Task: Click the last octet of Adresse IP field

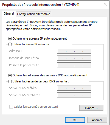Action: click(x=87, y=51)
